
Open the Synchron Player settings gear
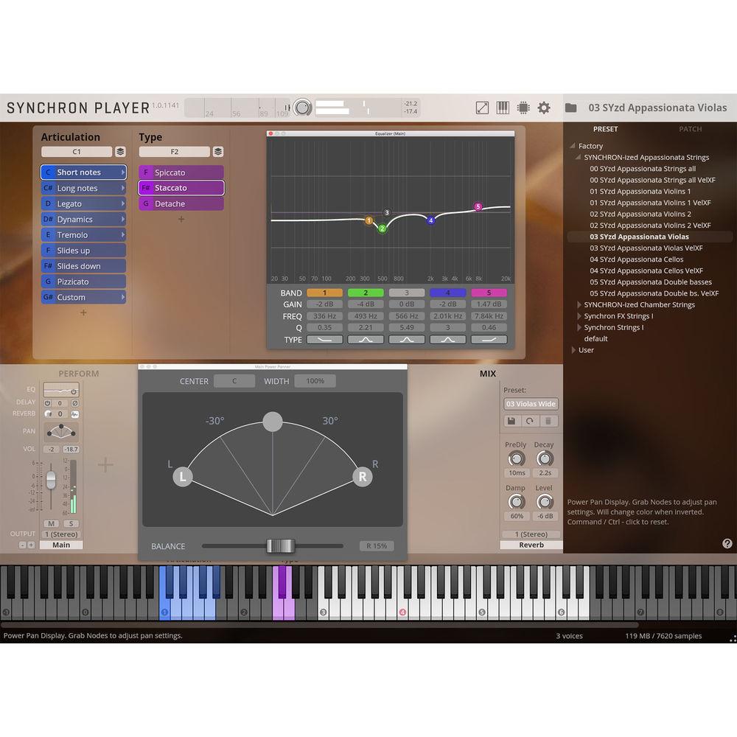pyautogui.click(x=543, y=107)
